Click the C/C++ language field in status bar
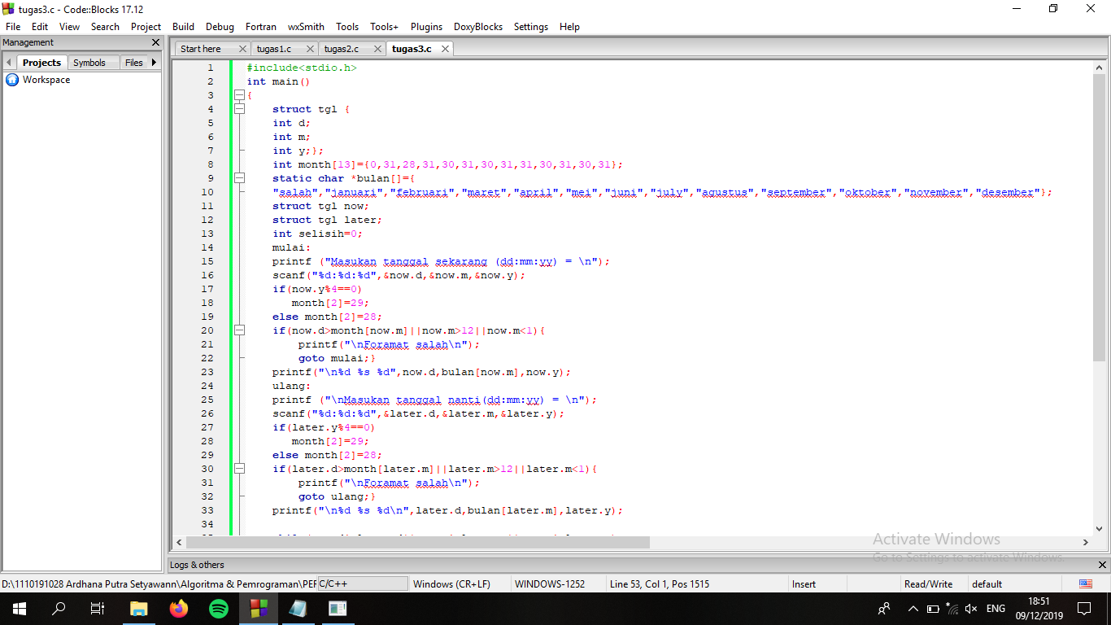 tap(362, 583)
